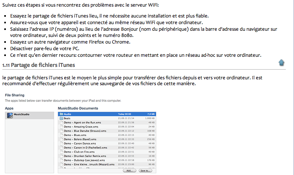Select 'Demo - Canon in D (Pachelbel).xms' file name
Viewport: 294px width, 175px height.
point(85,147)
